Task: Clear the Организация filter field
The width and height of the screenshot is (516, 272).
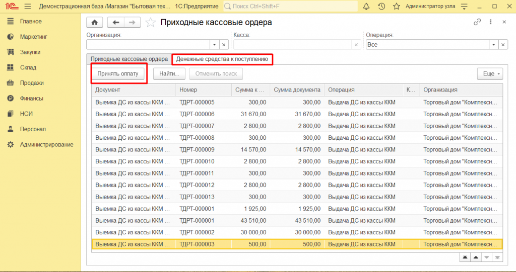Action: click(x=224, y=45)
